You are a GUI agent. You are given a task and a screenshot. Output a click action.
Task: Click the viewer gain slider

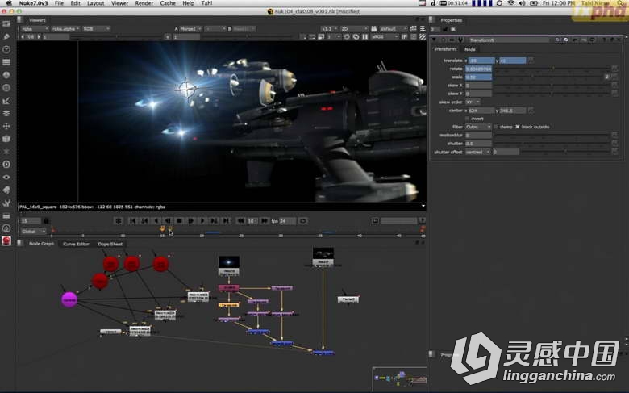(116, 37)
